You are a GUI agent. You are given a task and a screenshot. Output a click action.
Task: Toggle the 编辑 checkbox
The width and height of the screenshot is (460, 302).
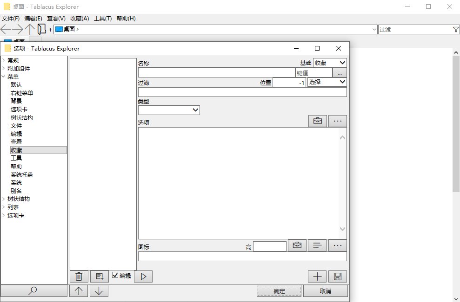tap(115, 275)
